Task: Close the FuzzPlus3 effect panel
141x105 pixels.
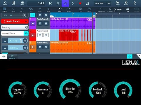Action: coord(139,55)
